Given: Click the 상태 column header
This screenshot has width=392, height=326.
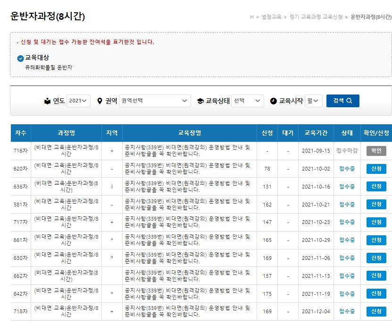Looking at the screenshot, I should [347, 133].
